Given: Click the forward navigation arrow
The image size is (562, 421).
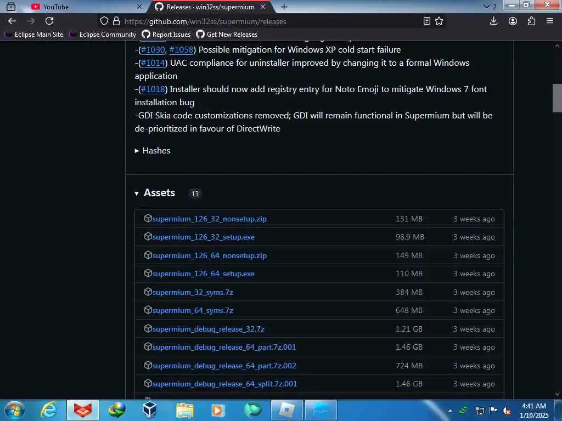Looking at the screenshot, I should tap(31, 21).
